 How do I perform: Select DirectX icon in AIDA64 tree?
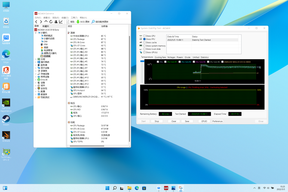39,79
